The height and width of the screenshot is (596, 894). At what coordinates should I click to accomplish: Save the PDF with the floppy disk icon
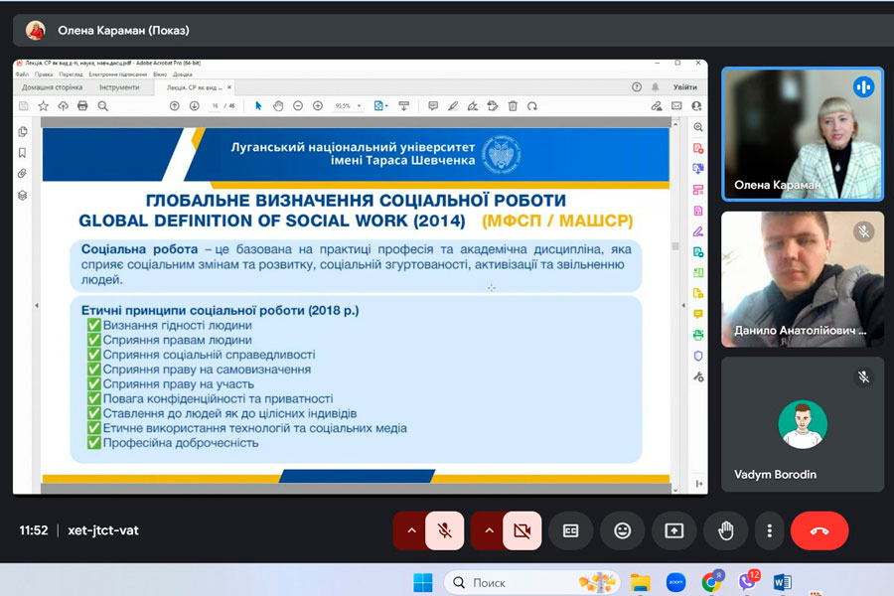24,106
